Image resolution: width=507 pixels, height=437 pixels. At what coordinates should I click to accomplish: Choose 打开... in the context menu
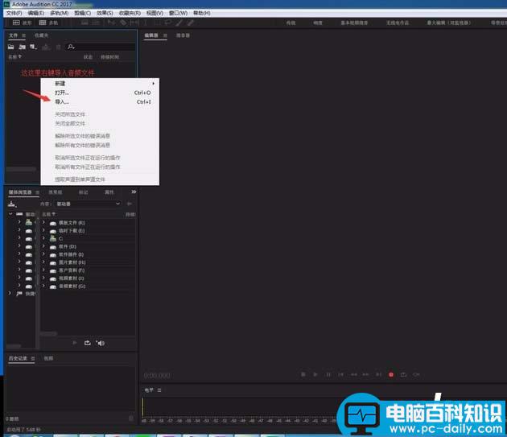(62, 93)
